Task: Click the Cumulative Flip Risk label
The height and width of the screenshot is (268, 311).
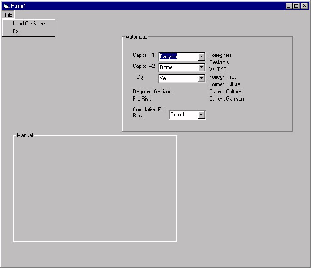Action: tap(149, 112)
